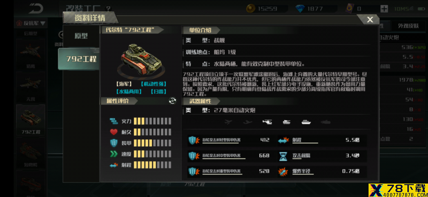Select the 无畏 unit thumbnail

point(31,87)
